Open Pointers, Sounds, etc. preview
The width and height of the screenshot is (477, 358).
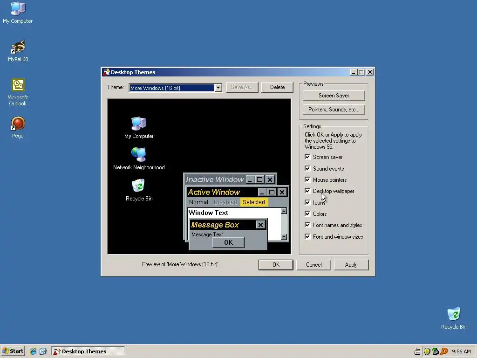334,110
